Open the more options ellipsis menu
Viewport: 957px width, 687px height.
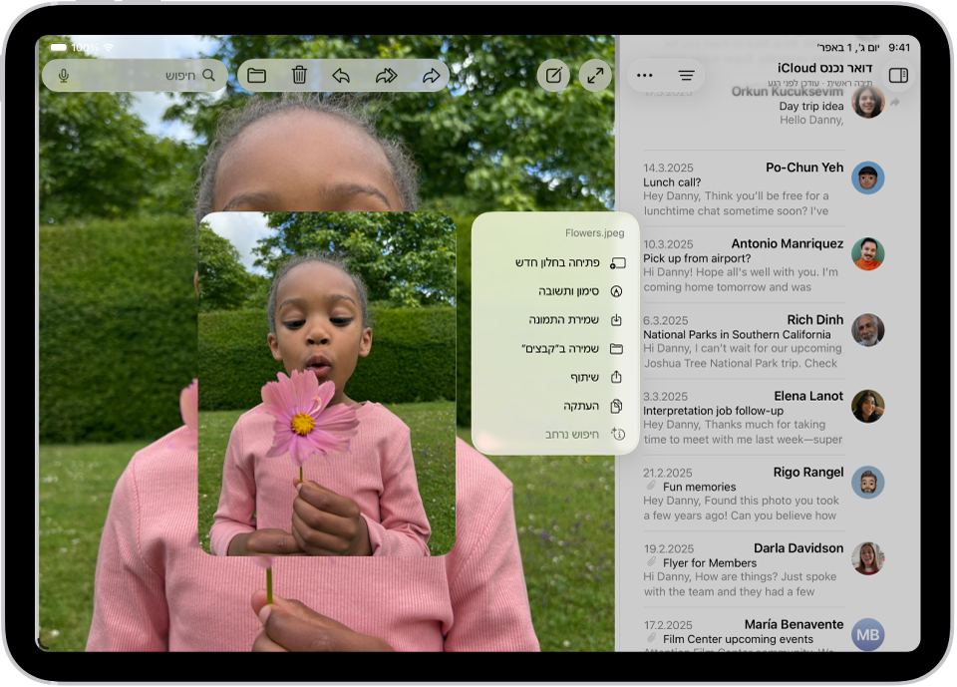tap(645, 76)
